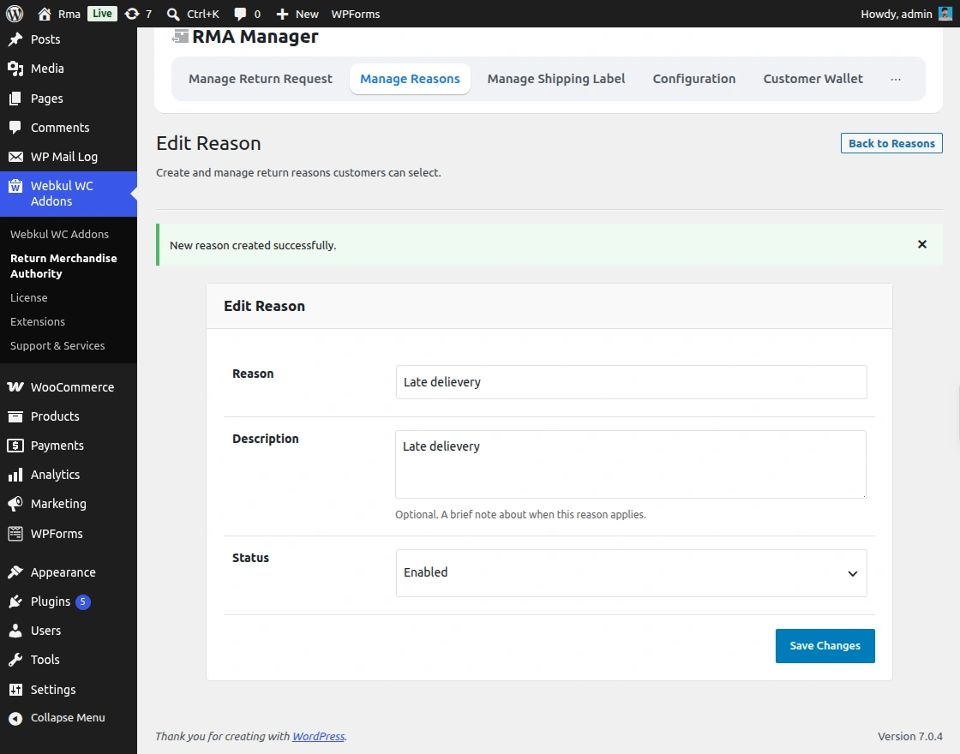This screenshot has height=754, width=960.
Task: Open the comments bubble icon showing 0
Action: pyautogui.click(x=241, y=14)
